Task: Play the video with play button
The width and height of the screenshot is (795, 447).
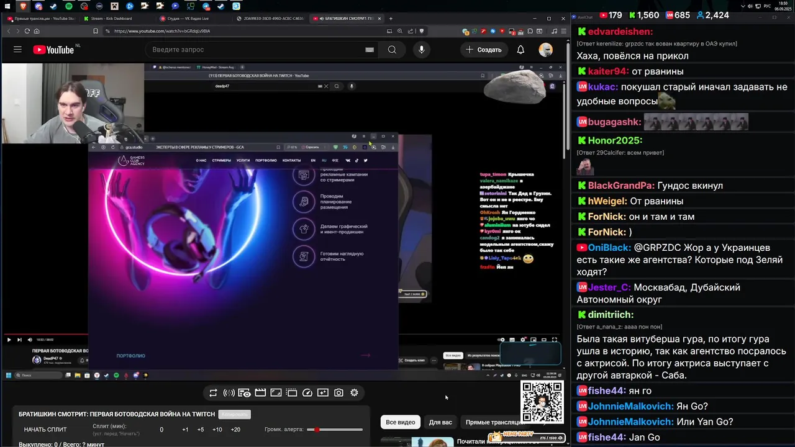Action: (9, 340)
